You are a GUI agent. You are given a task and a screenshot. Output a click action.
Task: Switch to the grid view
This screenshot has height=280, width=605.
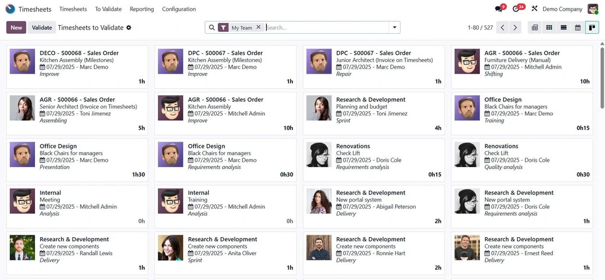pos(535,28)
